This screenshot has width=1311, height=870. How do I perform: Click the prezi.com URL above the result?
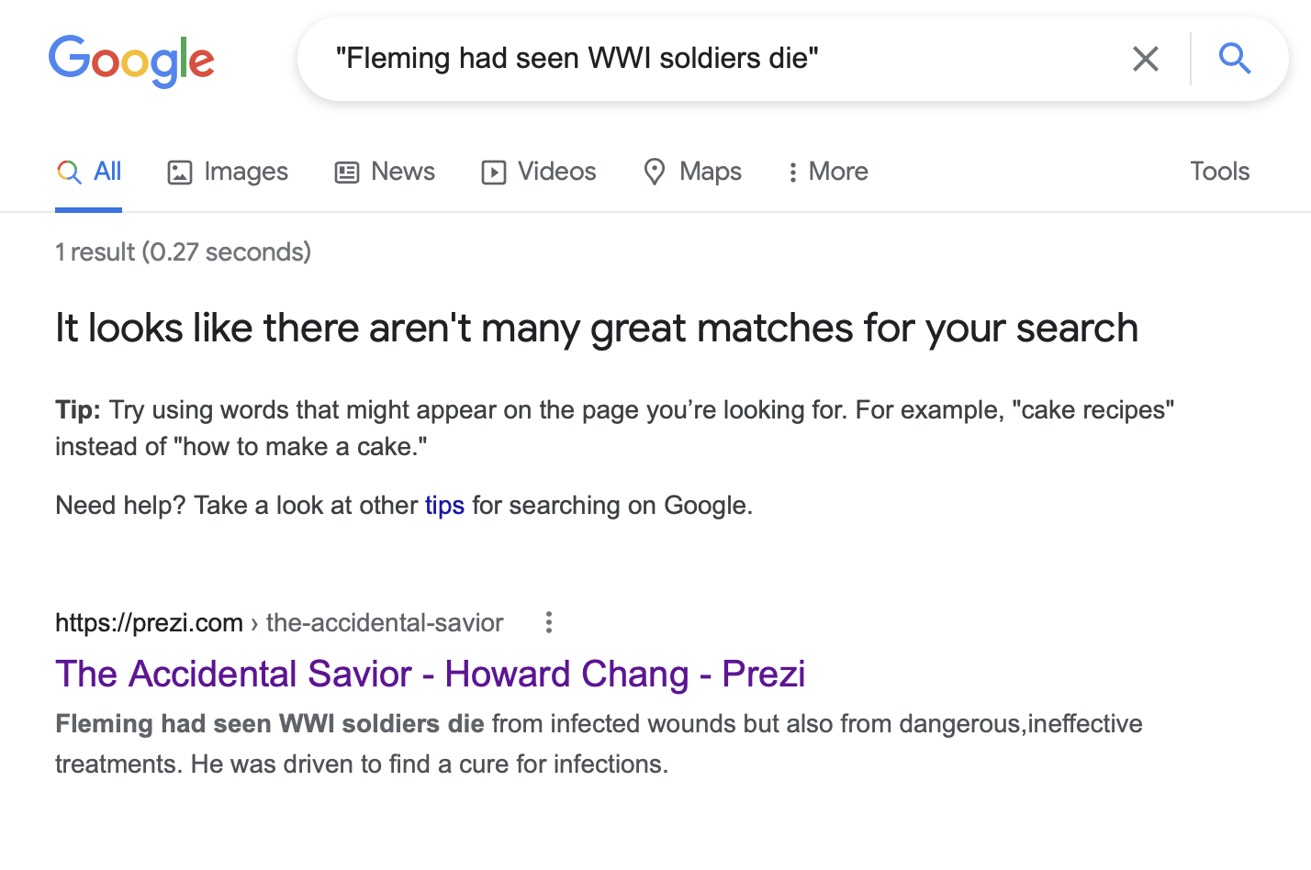tap(149, 623)
